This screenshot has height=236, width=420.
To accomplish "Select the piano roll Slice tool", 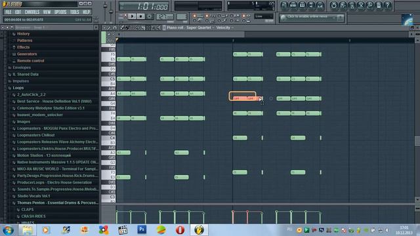I will tap(143, 28).
